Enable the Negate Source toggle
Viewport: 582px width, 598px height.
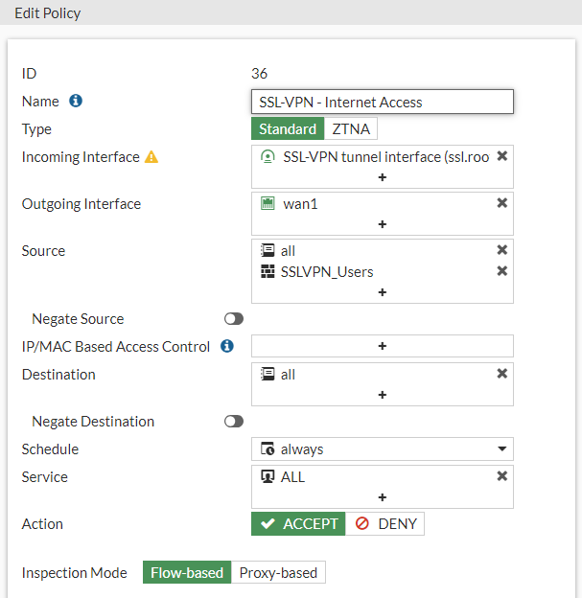click(x=234, y=319)
